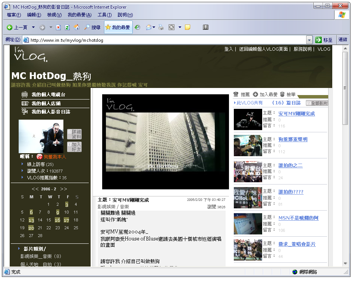Click the 檢舉 report icon
The width and height of the screenshot is (358, 287).
pyautogui.click(x=282, y=94)
